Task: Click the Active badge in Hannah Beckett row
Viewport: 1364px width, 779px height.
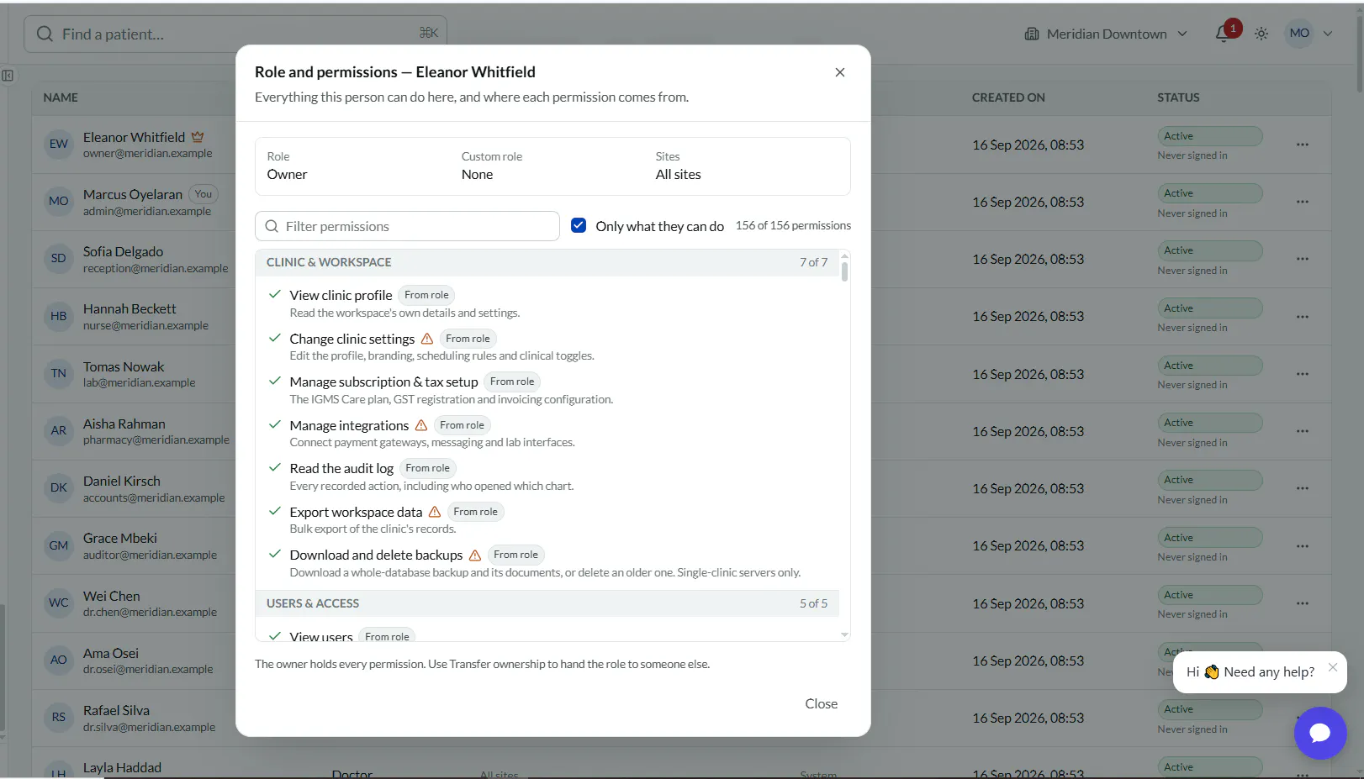Action: [x=1209, y=308]
